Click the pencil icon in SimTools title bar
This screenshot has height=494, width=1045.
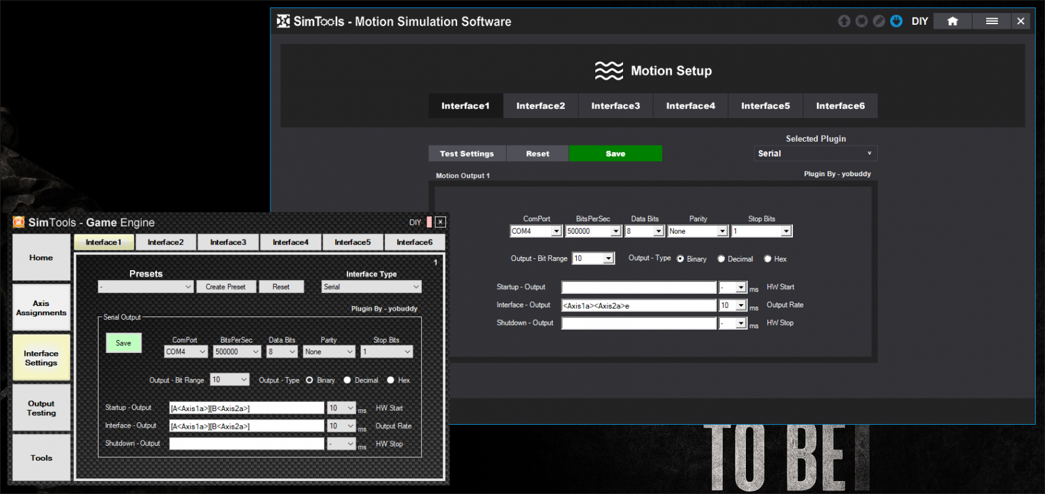(x=879, y=22)
